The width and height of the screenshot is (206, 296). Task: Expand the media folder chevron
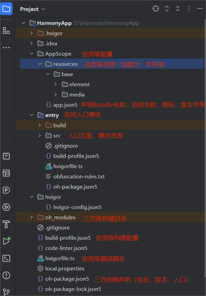[x=56, y=94]
